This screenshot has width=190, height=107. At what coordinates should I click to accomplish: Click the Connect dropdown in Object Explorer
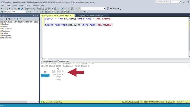coord(2,19)
